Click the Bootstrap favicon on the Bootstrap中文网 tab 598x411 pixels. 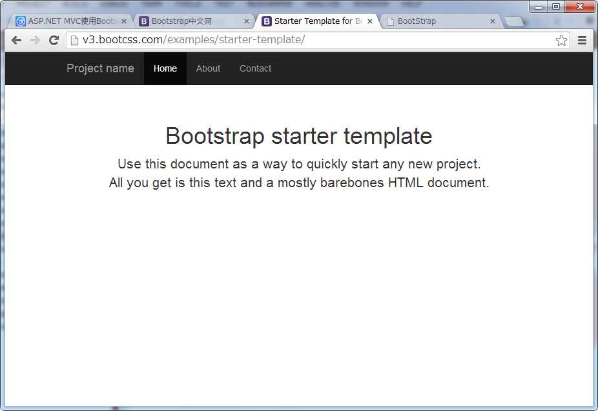tap(144, 21)
